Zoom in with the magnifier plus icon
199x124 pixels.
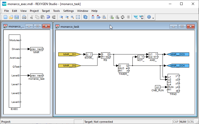(61, 17)
